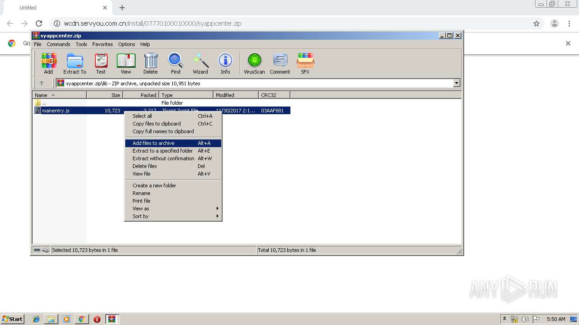Choose Add files to archive
The image size is (579, 325).
(173, 143)
